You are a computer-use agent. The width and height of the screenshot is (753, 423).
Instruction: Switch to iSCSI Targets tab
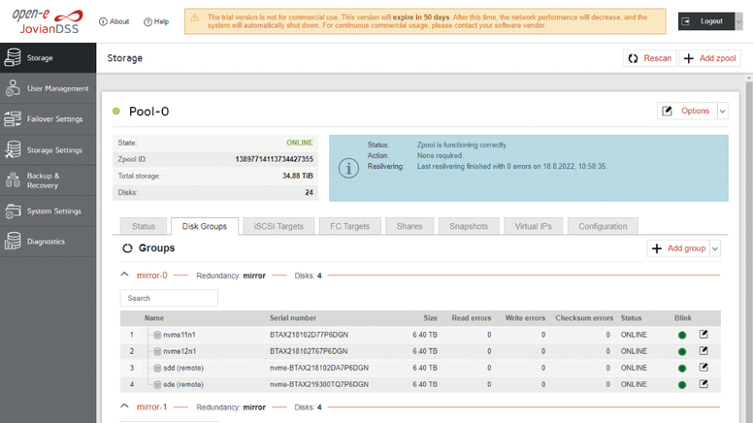pyautogui.click(x=278, y=226)
